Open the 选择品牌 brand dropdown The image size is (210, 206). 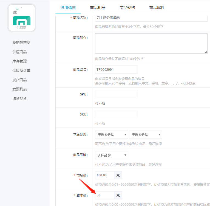111,155
